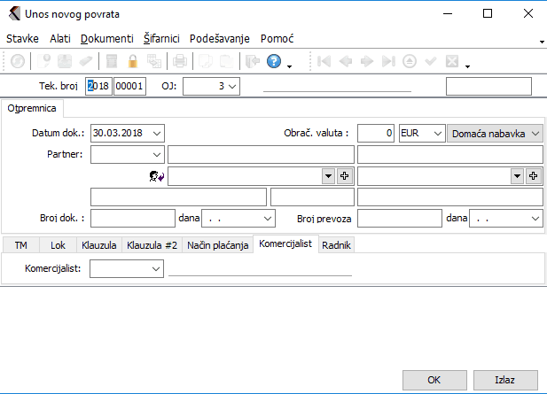Expand the Komercijalist combo box
Viewport: 547px width, 394px height.
pyautogui.click(x=156, y=268)
